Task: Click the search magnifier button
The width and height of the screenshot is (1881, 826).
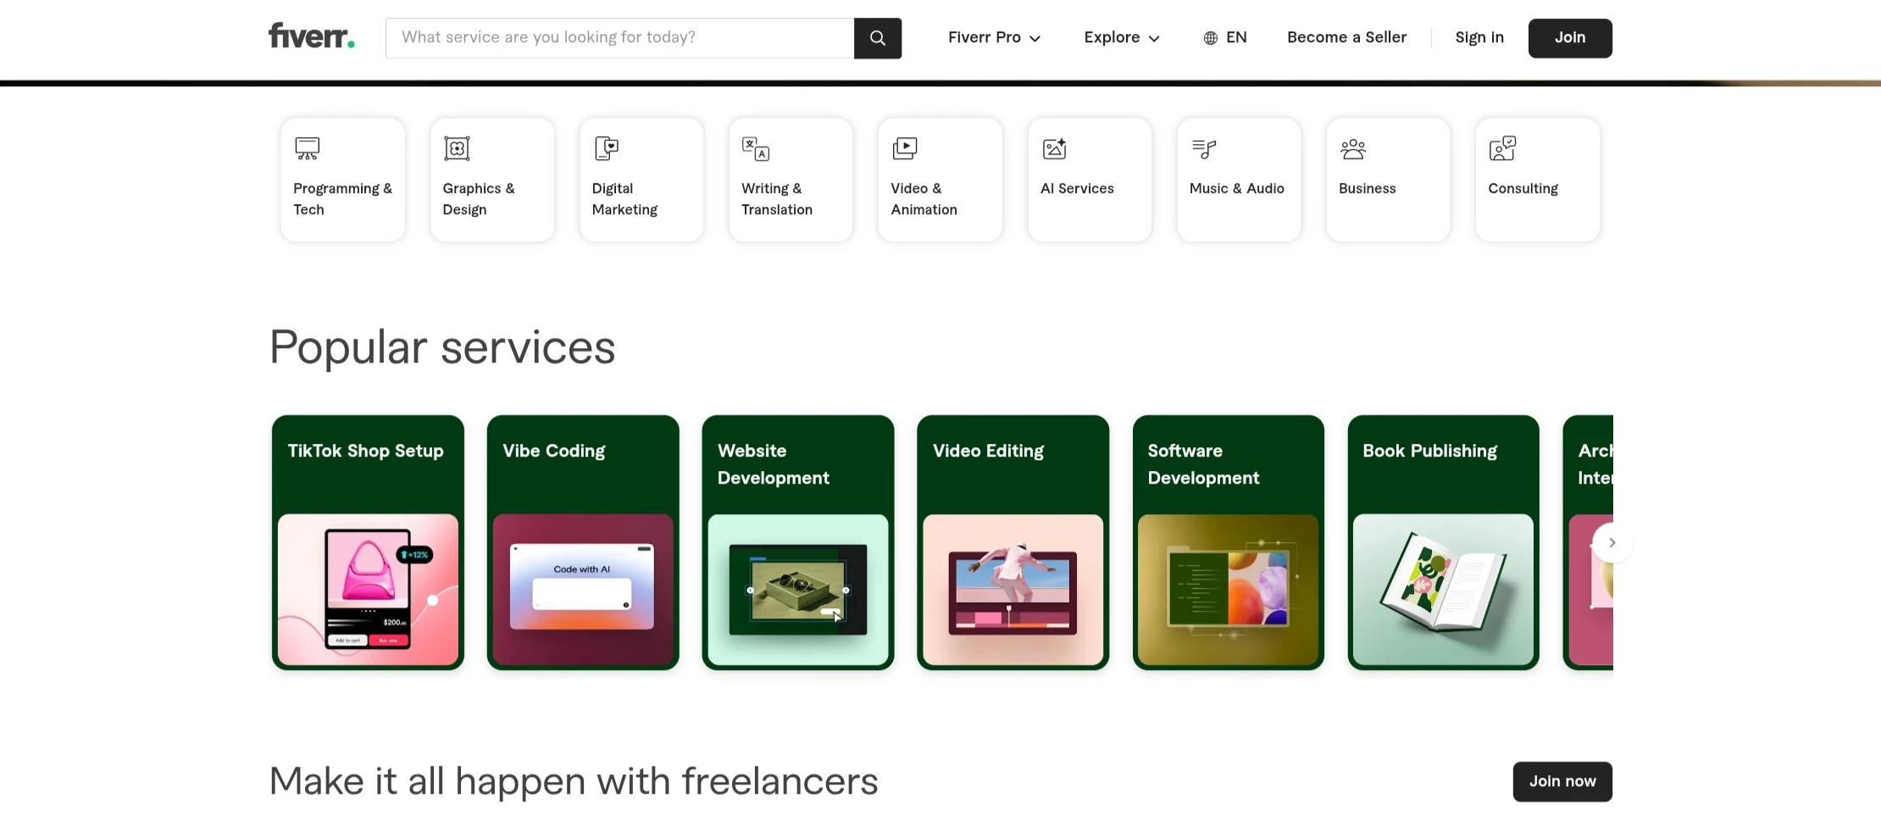Action: [878, 38]
